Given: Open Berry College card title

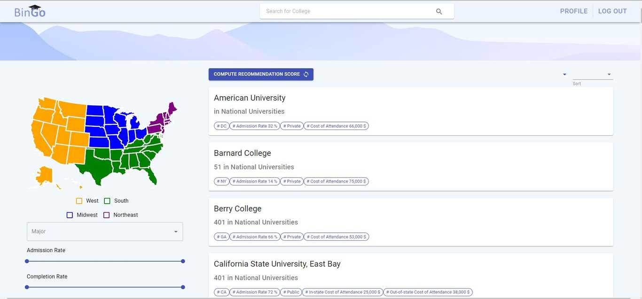Looking at the screenshot, I should pos(237,208).
